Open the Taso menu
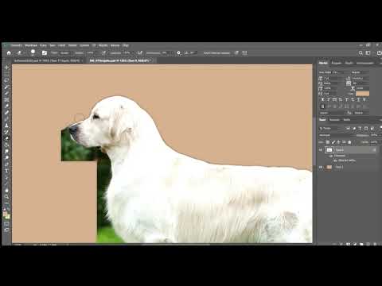Viewport: 382px width, 286px height. (x=53, y=45)
